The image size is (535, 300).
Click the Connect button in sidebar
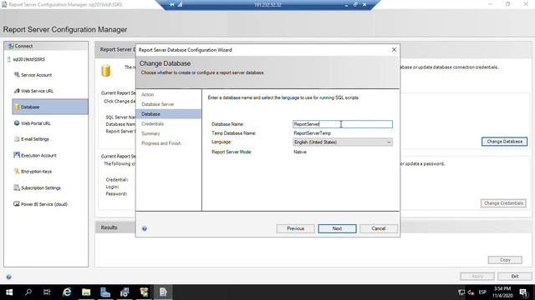20,46
